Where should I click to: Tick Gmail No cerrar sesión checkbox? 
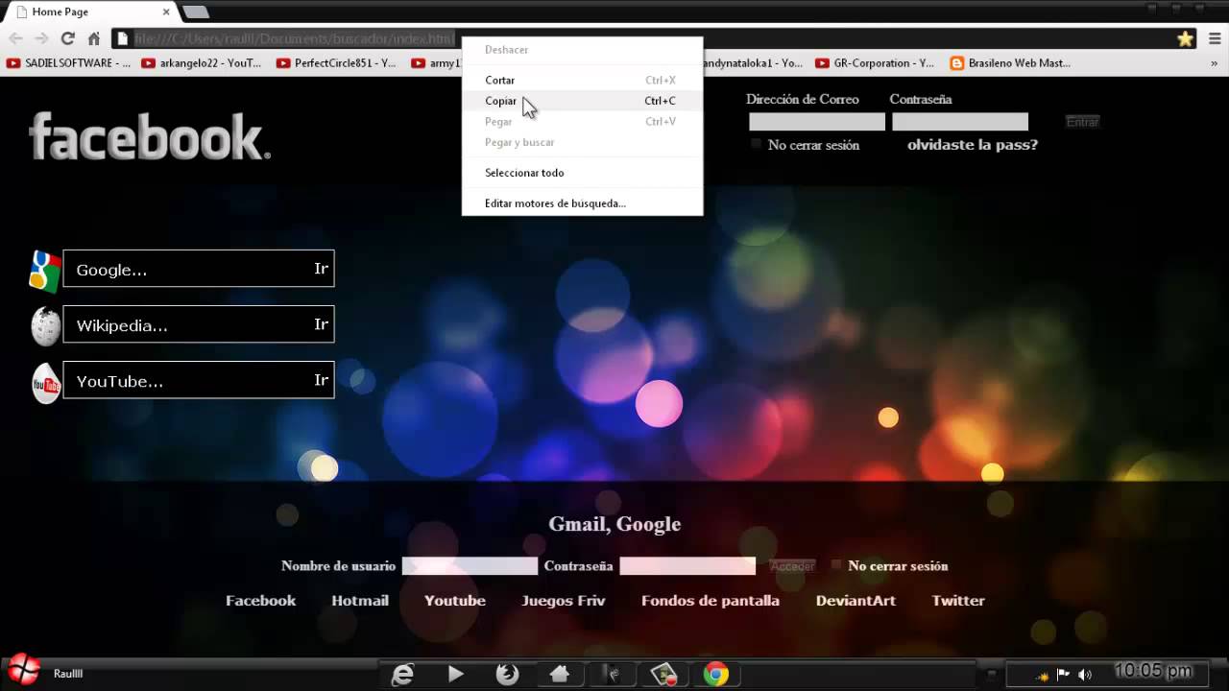click(x=836, y=565)
